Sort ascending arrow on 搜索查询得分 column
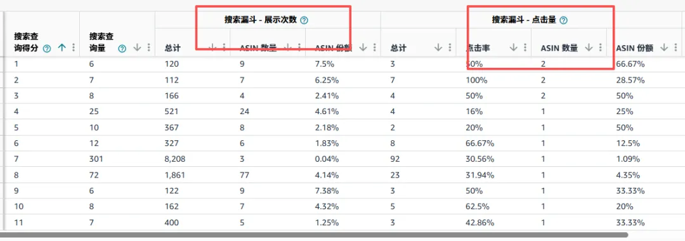 point(62,48)
